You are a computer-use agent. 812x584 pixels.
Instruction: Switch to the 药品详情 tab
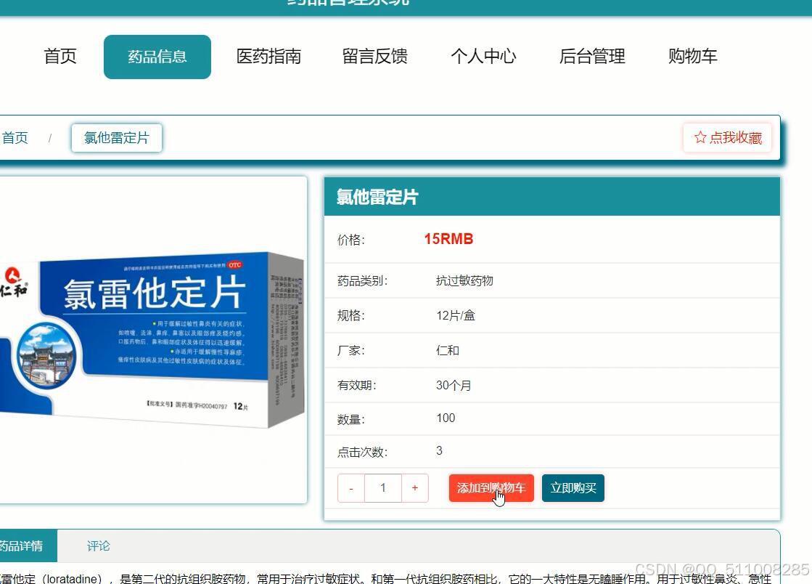[28, 546]
